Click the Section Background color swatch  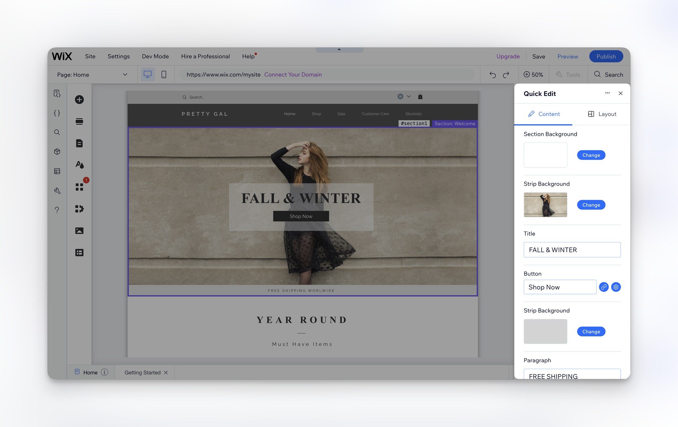(545, 154)
